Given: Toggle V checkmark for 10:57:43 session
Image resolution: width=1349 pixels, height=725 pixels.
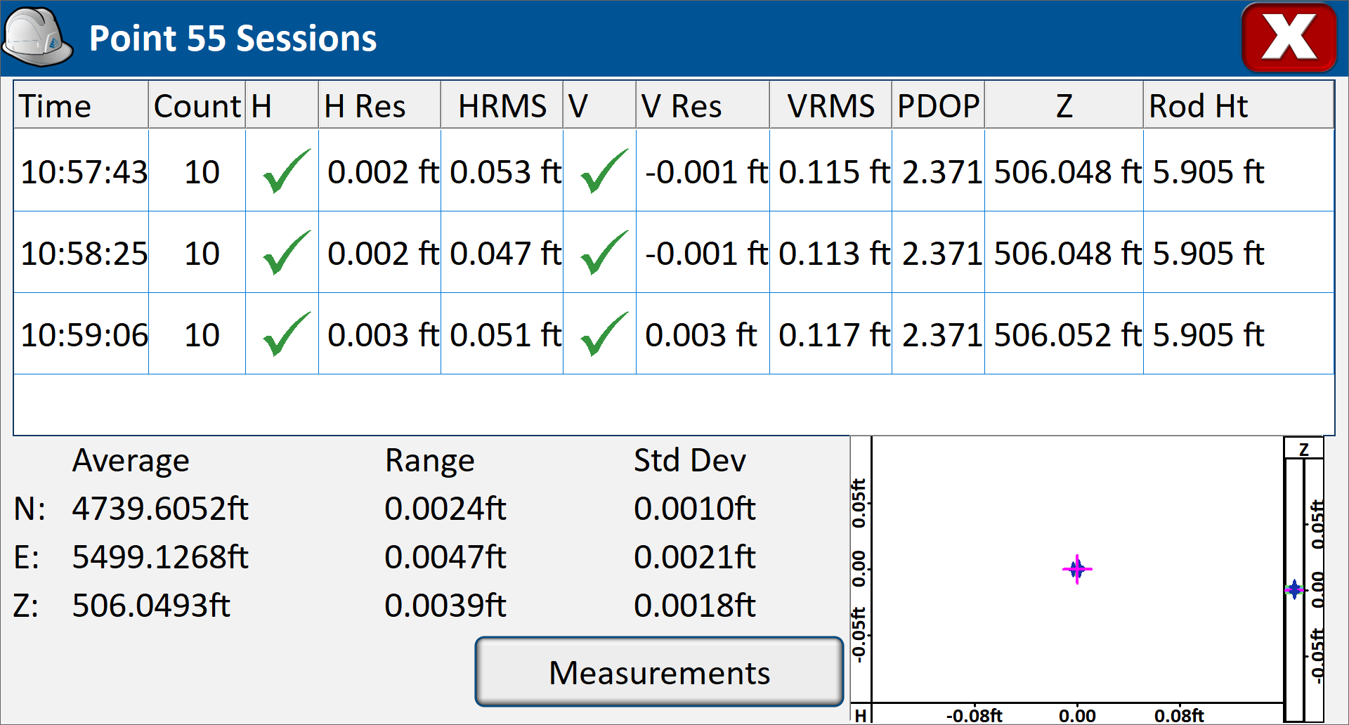Looking at the screenshot, I should 604,171.
